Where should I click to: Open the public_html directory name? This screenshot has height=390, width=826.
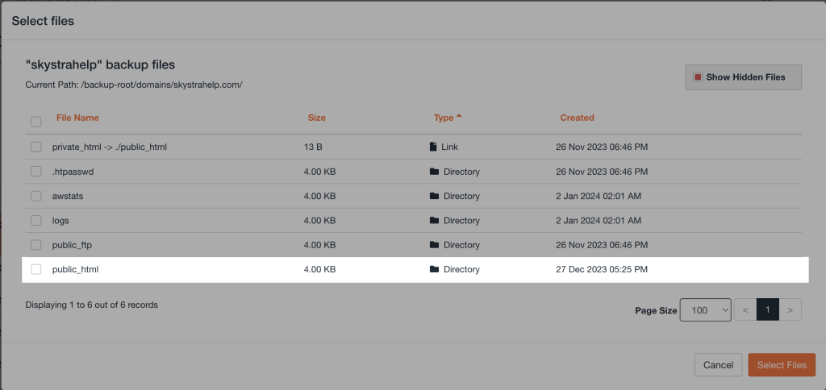(75, 269)
